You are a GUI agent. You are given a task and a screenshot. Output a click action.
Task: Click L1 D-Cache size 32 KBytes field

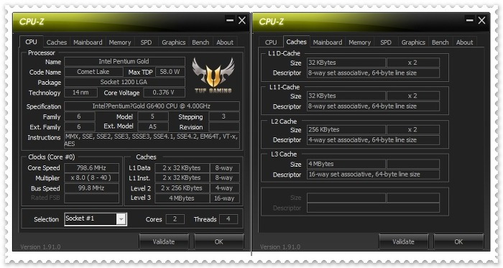[346, 63]
